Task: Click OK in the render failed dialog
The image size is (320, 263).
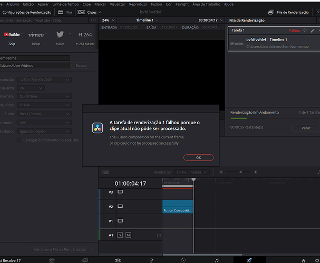Action: pyautogui.click(x=199, y=158)
